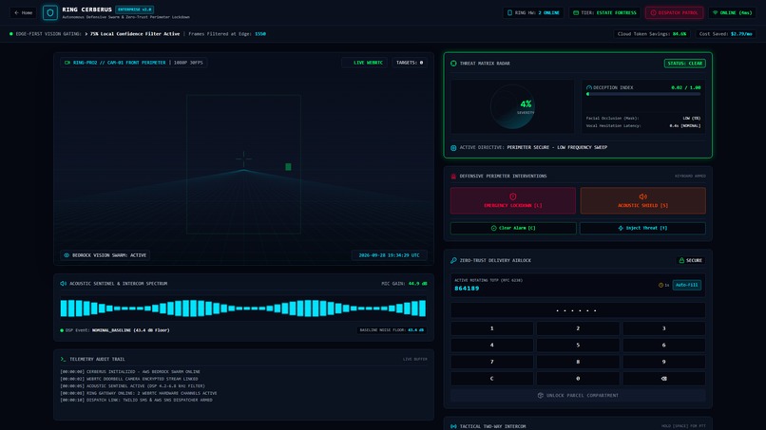Tap keypad digit 8

[x=578, y=362]
